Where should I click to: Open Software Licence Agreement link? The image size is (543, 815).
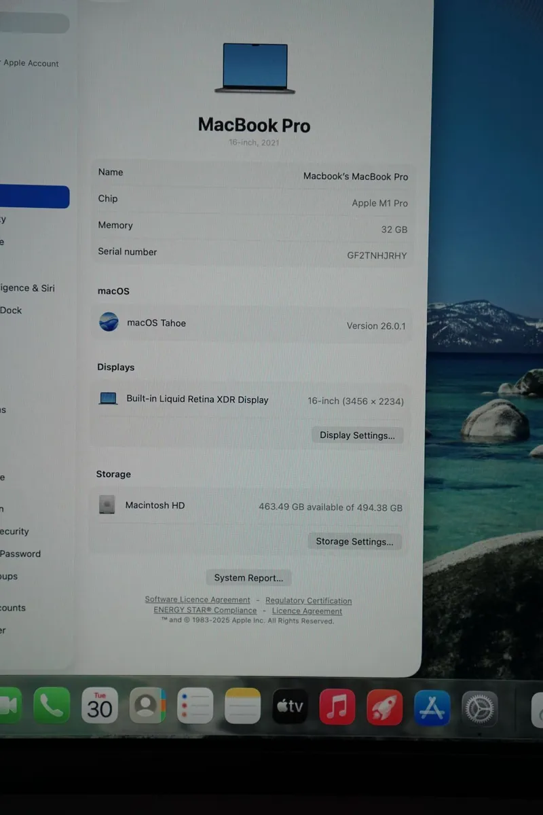tap(198, 600)
